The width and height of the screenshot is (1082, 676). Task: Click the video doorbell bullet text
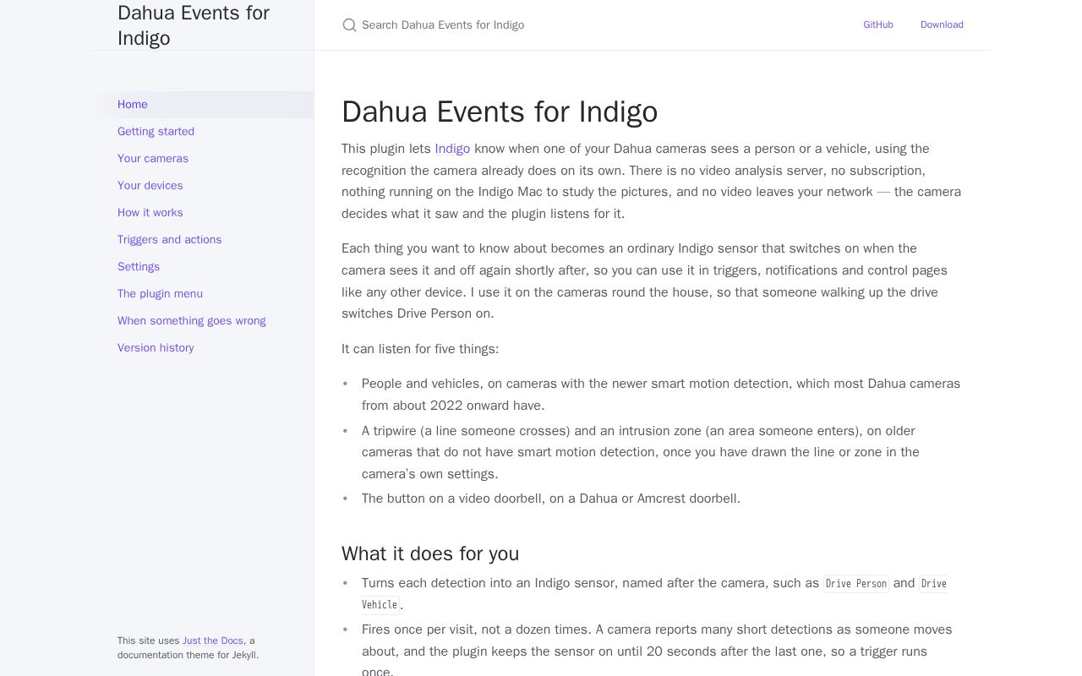pos(551,499)
